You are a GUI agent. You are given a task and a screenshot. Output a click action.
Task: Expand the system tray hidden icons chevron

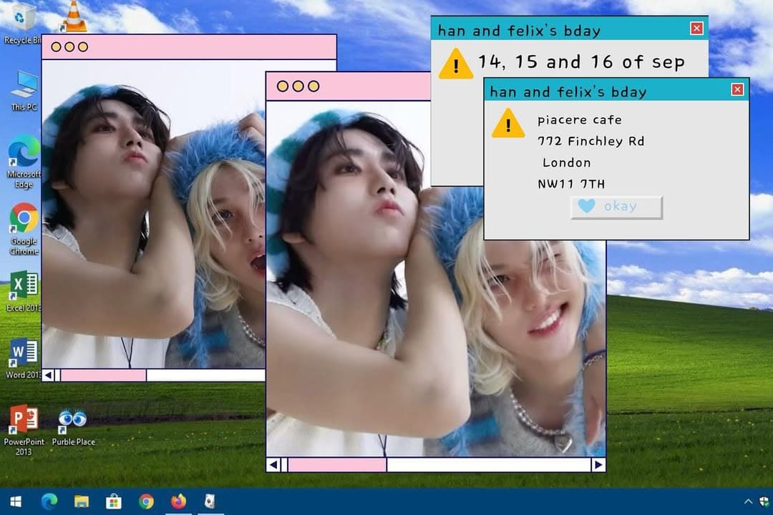(x=748, y=501)
